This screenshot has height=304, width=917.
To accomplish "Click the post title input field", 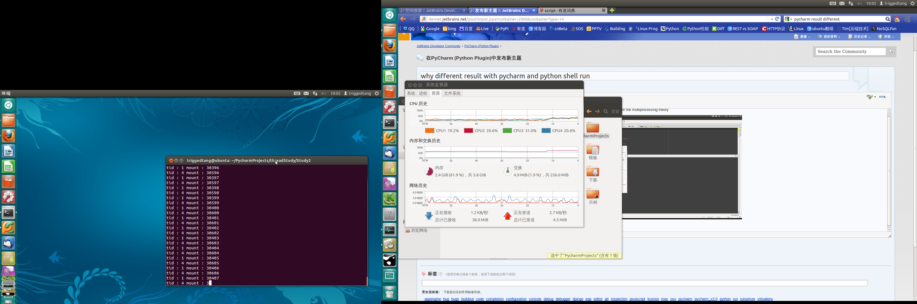I will click(641, 76).
